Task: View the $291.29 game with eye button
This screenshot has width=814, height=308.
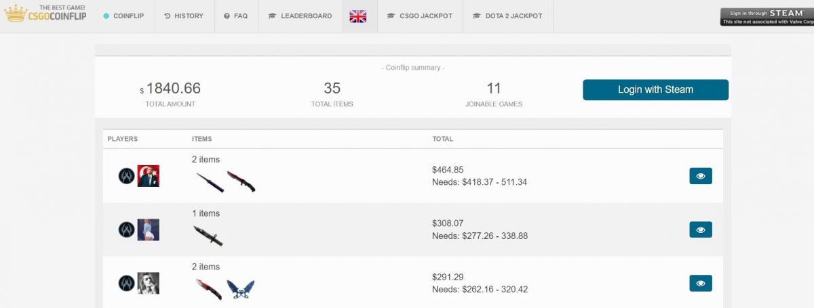Action: point(701,283)
